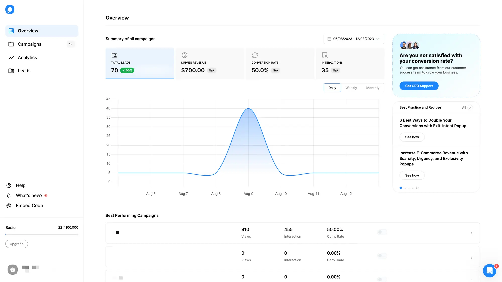Open the date range dropdown
The image size is (502, 282).
(353, 39)
